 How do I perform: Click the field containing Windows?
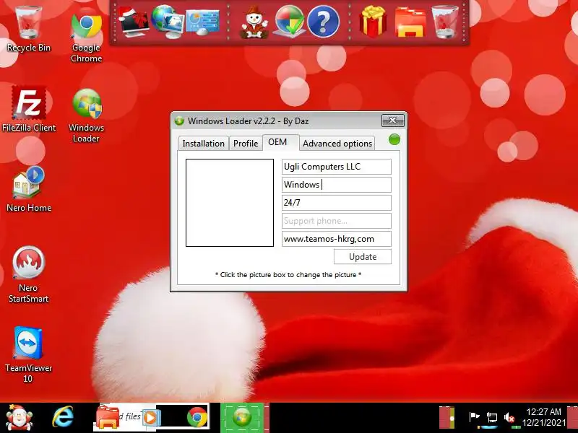[x=337, y=185]
